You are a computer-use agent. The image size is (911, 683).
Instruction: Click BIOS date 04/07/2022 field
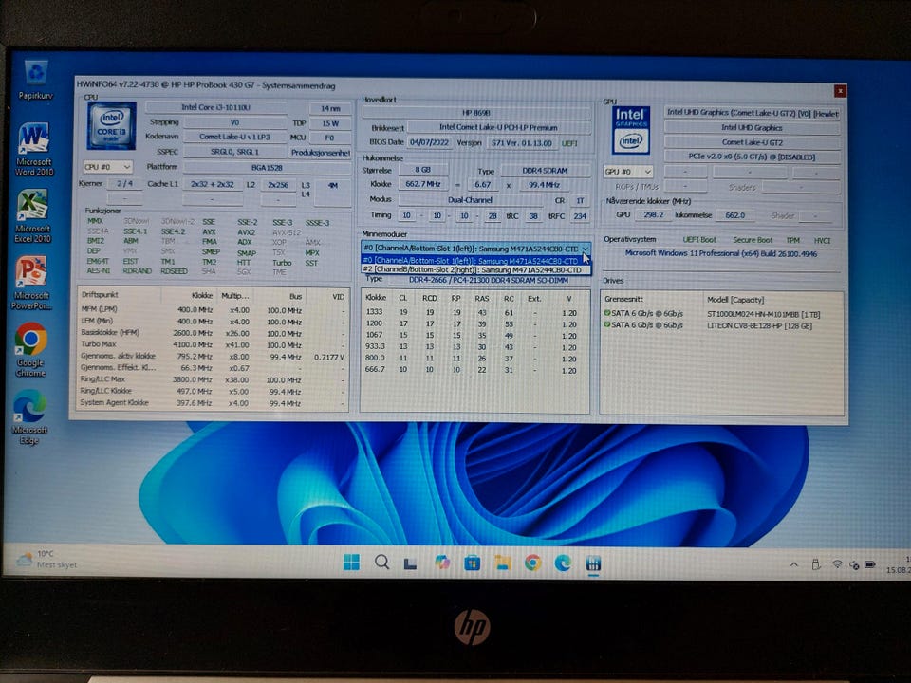pyautogui.click(x=429, y=142)
